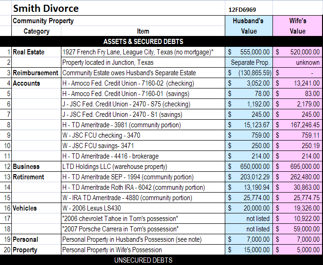Image resolution: width=323 pixels, height=265 pixels.
Task: Select the ASSETS & SECURED DEBTS banner
Action: [x=143, y=42]
